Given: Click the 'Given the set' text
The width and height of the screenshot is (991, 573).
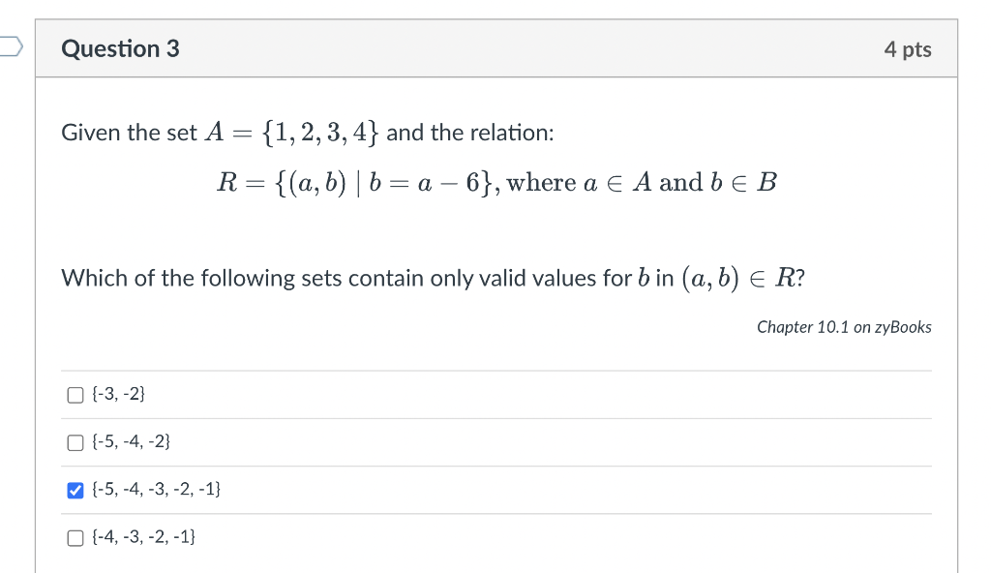Looking at the screenshot, I should coord(129,133).
